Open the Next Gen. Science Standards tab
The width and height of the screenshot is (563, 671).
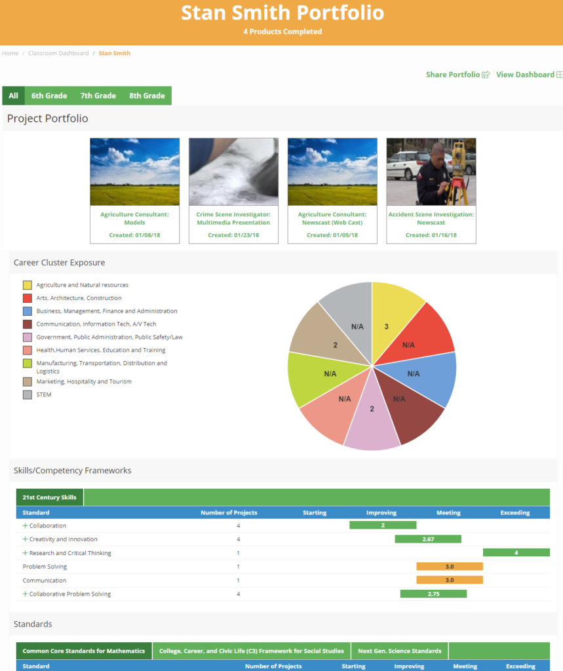coord(398,651)
